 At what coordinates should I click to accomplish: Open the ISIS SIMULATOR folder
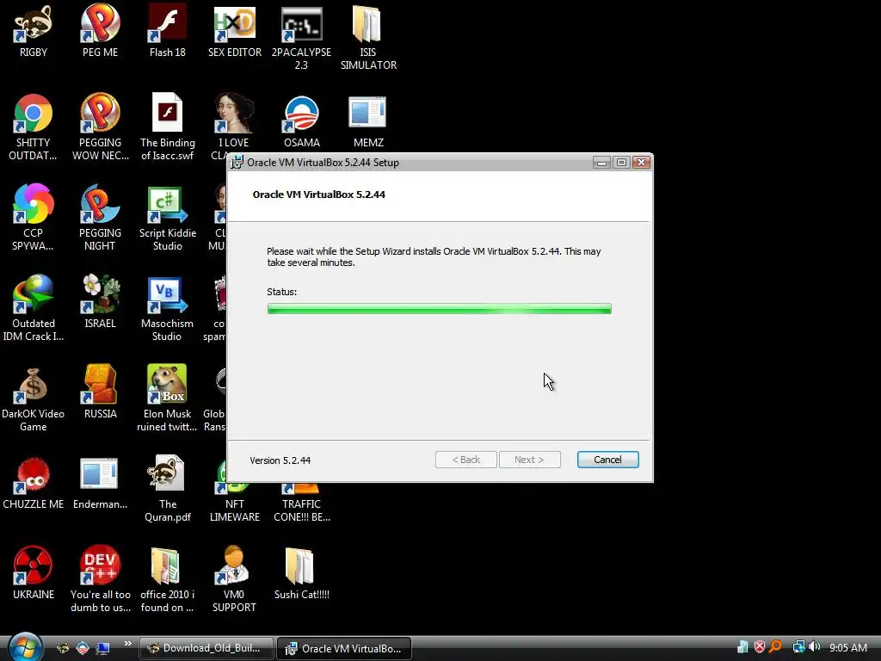368,37
